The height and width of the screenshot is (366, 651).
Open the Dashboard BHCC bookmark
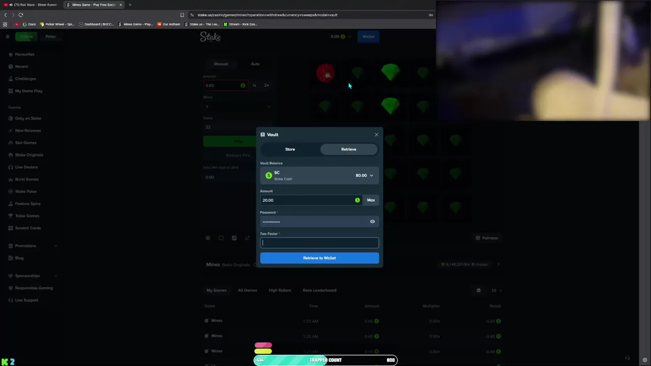click(x=97, y=24)
